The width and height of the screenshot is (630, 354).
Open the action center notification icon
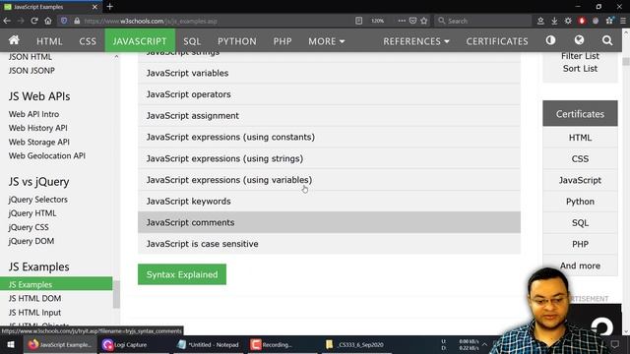[615, 344]
